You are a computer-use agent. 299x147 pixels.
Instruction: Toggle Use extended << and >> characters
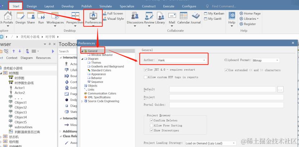point(226,70)
